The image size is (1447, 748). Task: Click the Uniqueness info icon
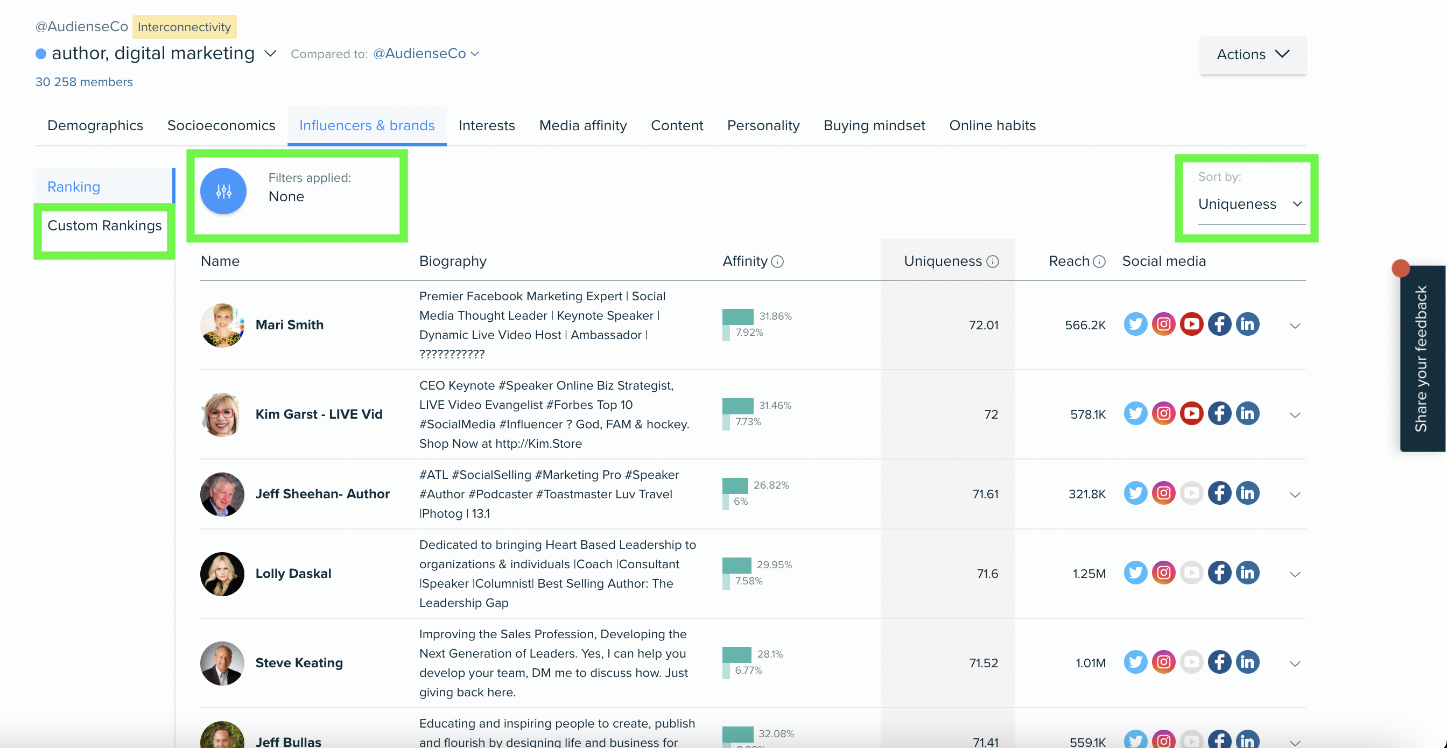pos(993,262)
